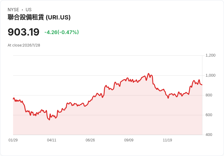The width and height of the screenshot is (224, 156).
Task: Select the 600 y-axis price level
Action: [x=209, y=115]
